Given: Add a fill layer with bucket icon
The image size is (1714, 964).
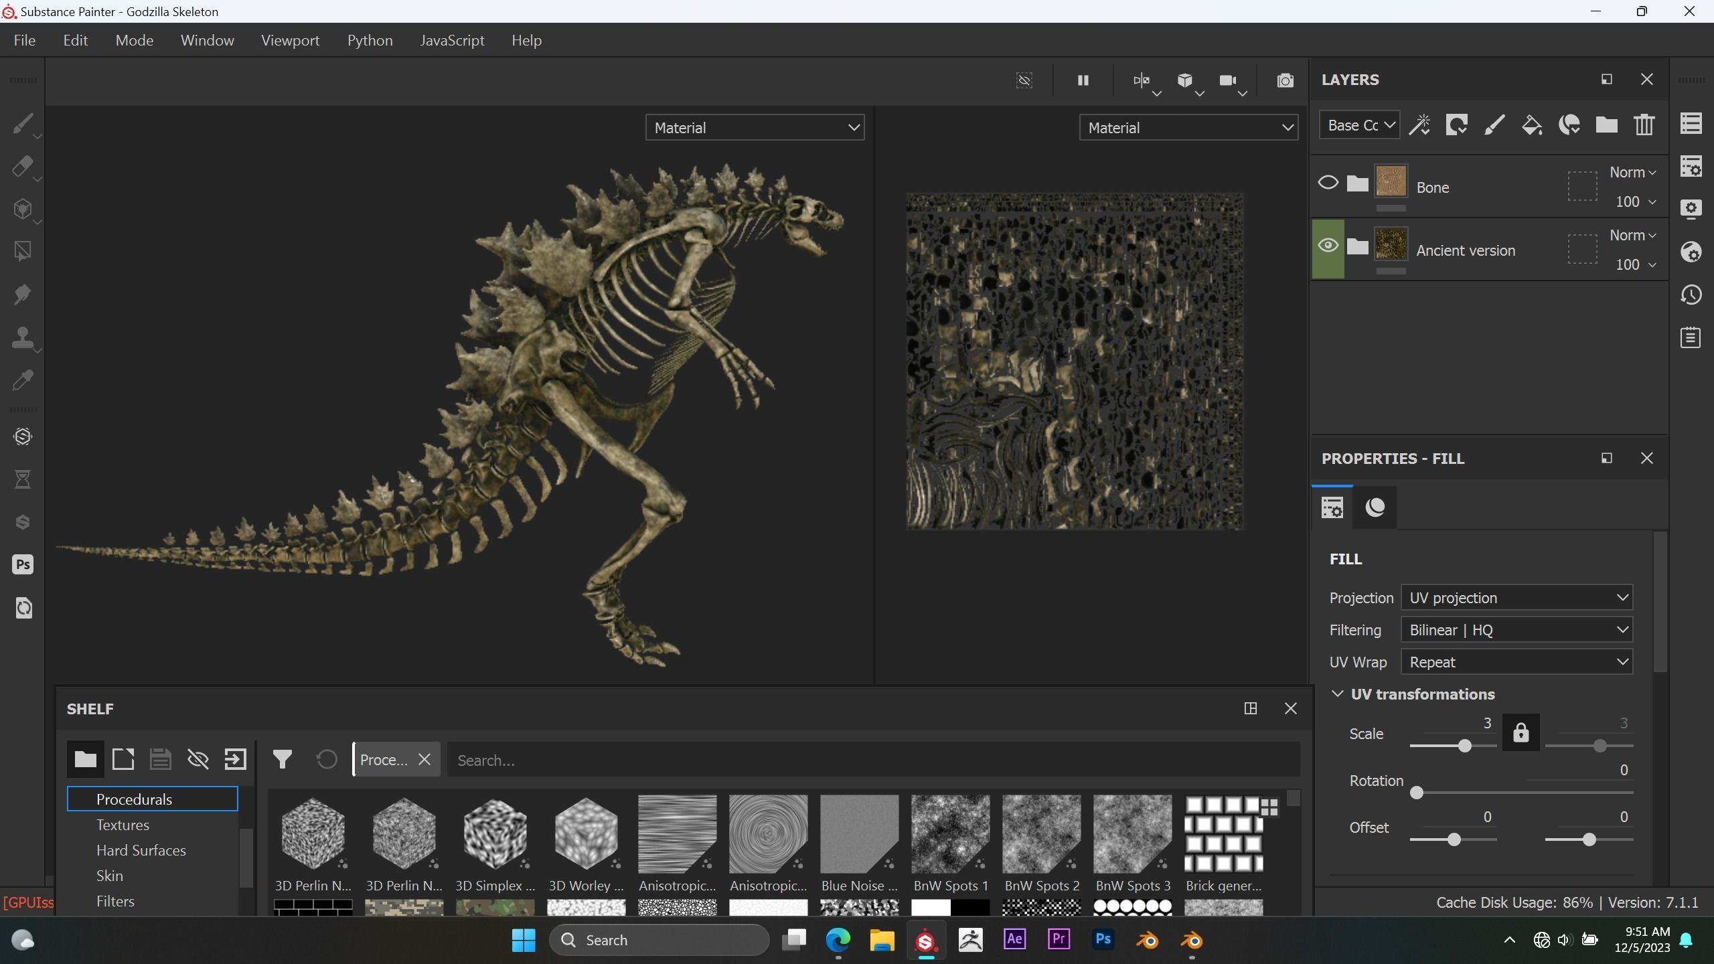Looking at the screenshot, I should pos(1532,125).
